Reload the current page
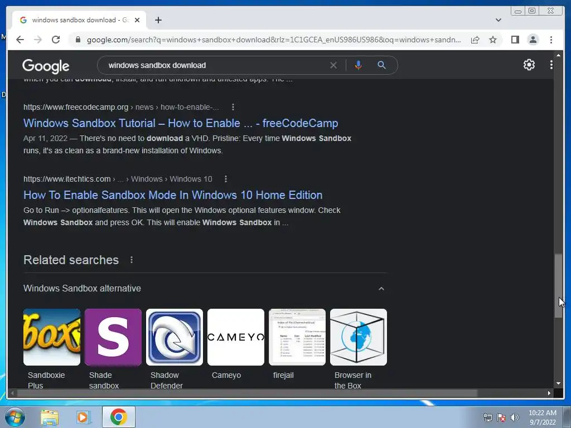571x428 pixels. click(56, 40)
